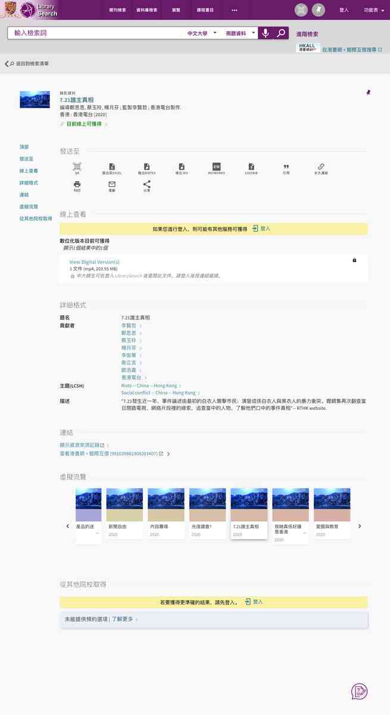Open 期刊檢索 in top navigation

(x=117, y=10)
